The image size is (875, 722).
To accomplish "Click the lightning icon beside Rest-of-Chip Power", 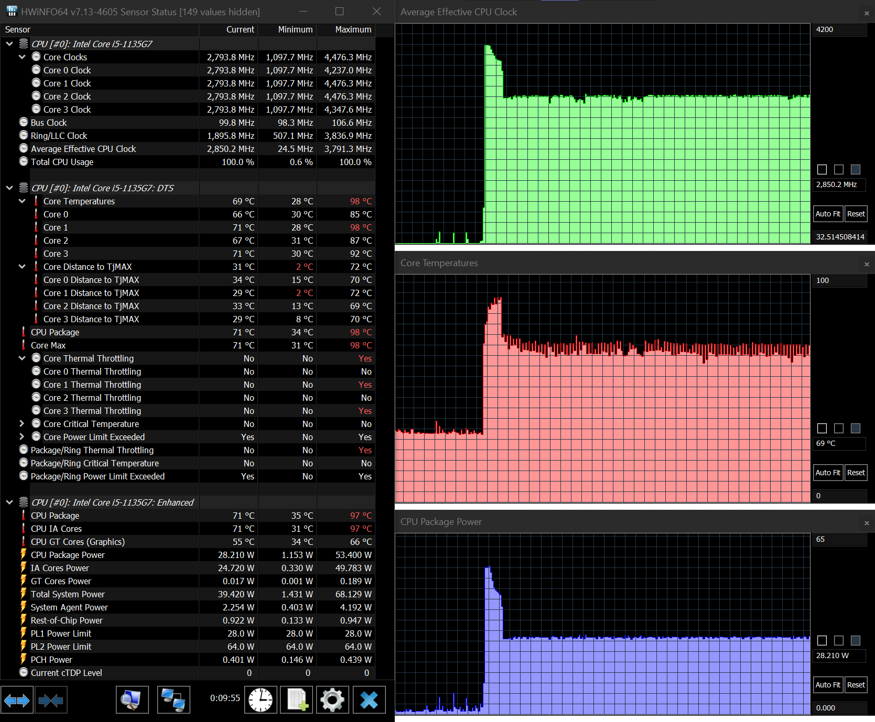I will point(24,620).
